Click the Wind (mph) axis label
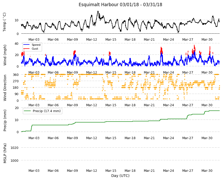The image size is (223, 180). tap(5, 55)
